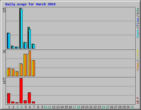Click day 21 on the x-axis
141x110 pixels.
click(91, 107)
